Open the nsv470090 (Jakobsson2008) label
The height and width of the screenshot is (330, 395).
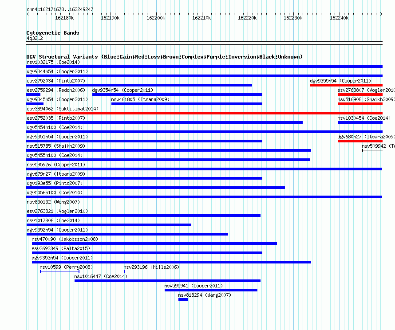coord(65,239)
